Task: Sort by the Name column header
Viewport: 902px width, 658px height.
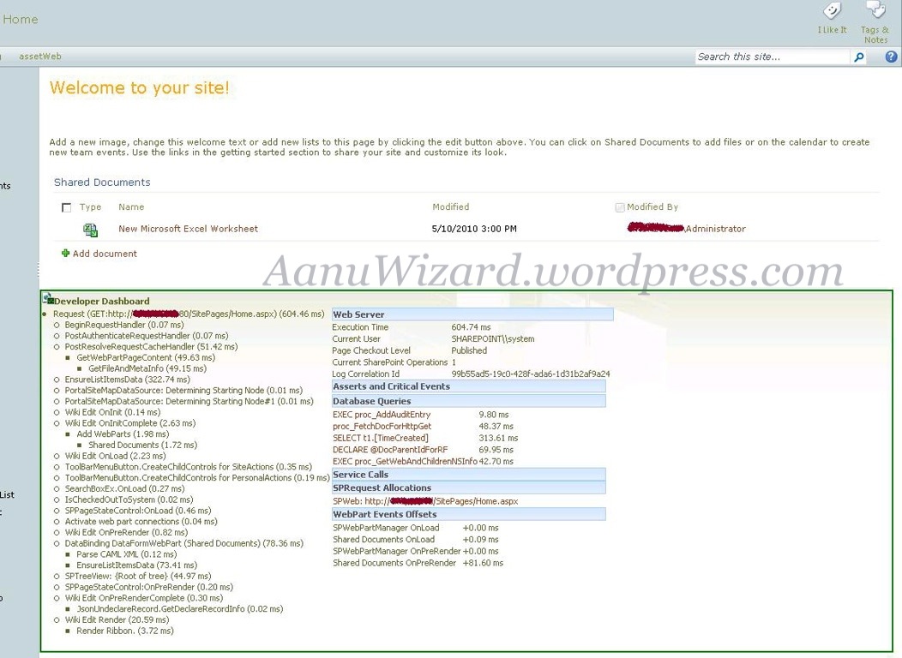Action: (131, 207)
